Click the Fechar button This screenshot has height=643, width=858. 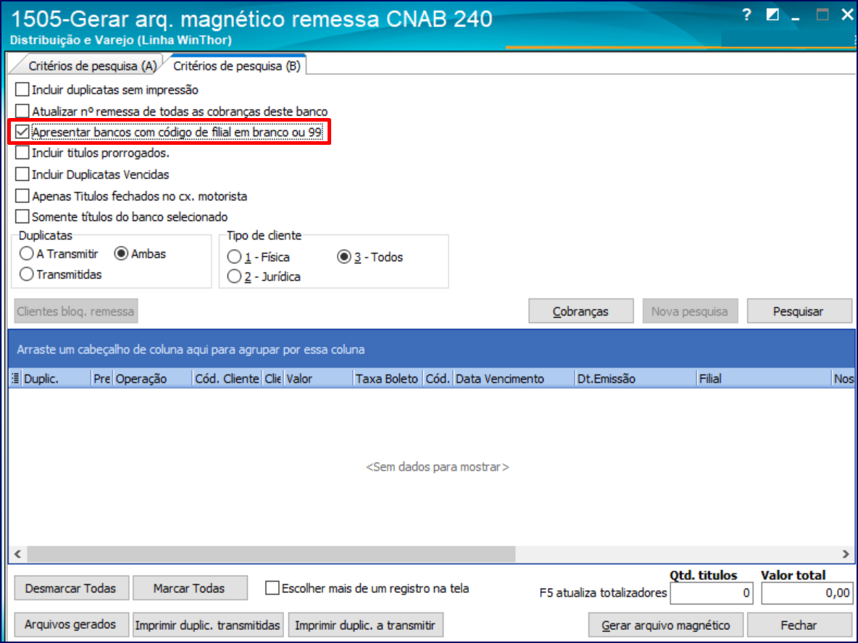tap(799, 625)
